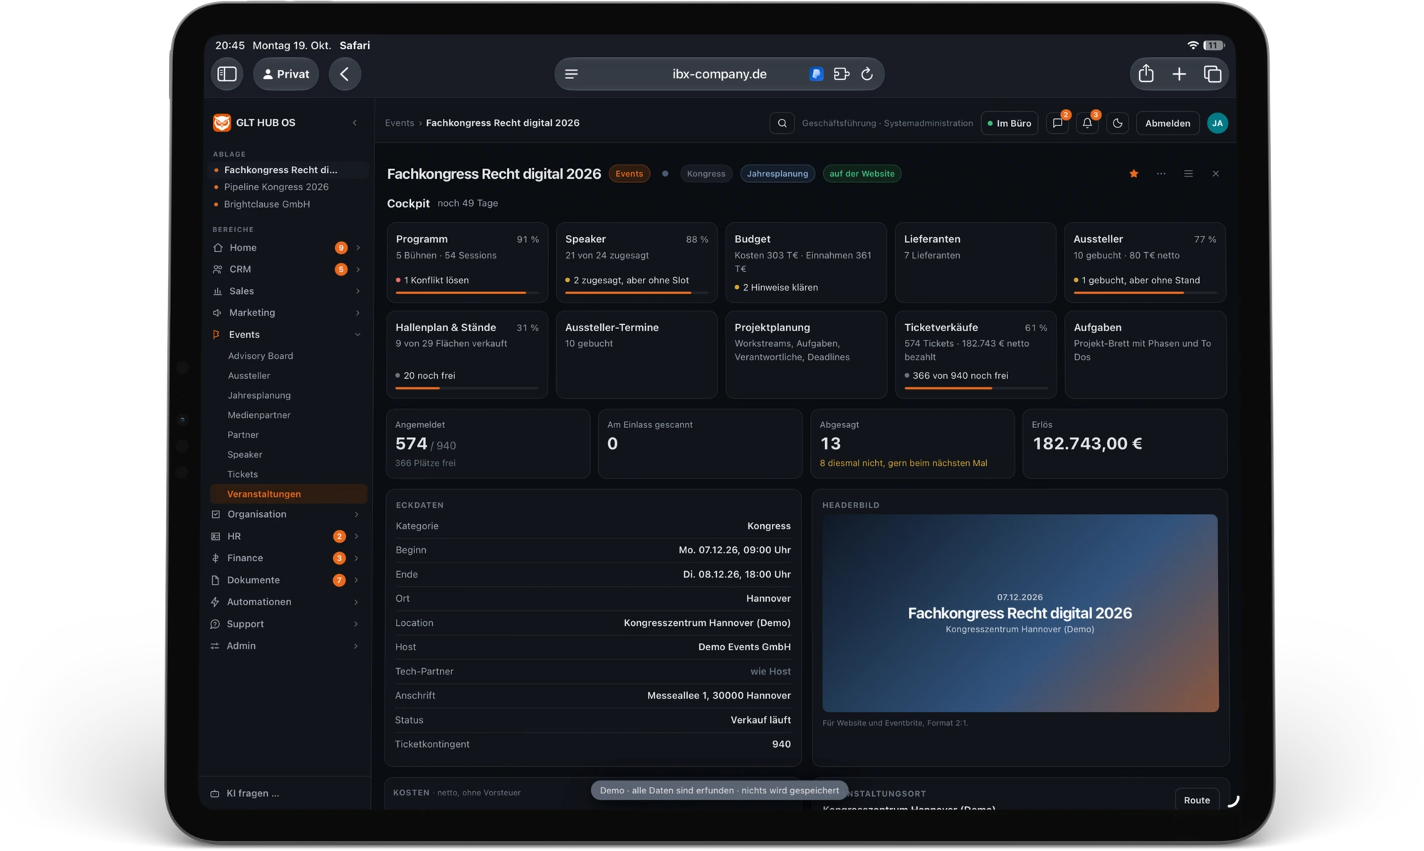Open the Advisory Board submenu item
The image size is (1424, 851).
click(261, 356)
